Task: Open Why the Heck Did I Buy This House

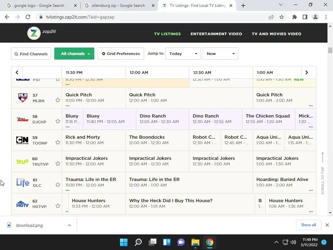Action: 190,204
